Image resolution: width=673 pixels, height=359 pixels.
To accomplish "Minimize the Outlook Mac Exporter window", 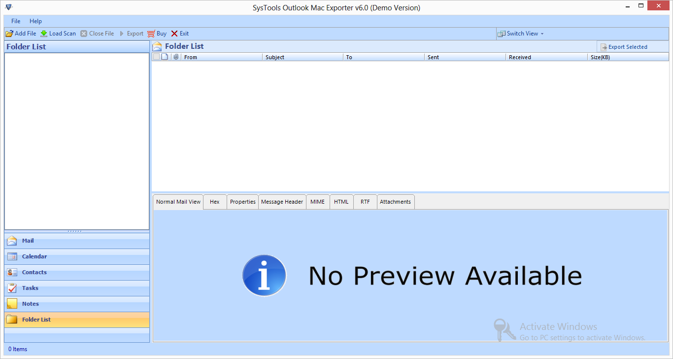I will coord(627,6).
